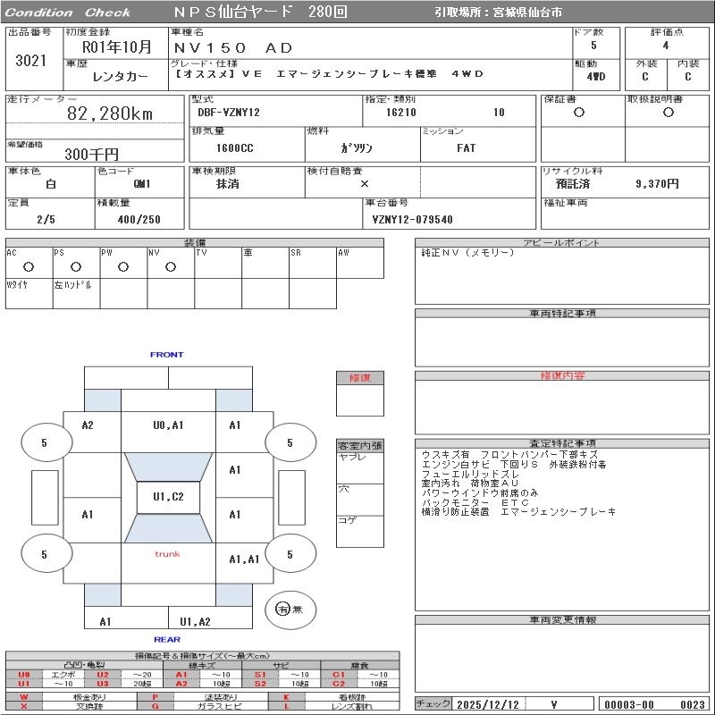
Task: Click the circled 有 spare tire mark
Action: (282, 610)
